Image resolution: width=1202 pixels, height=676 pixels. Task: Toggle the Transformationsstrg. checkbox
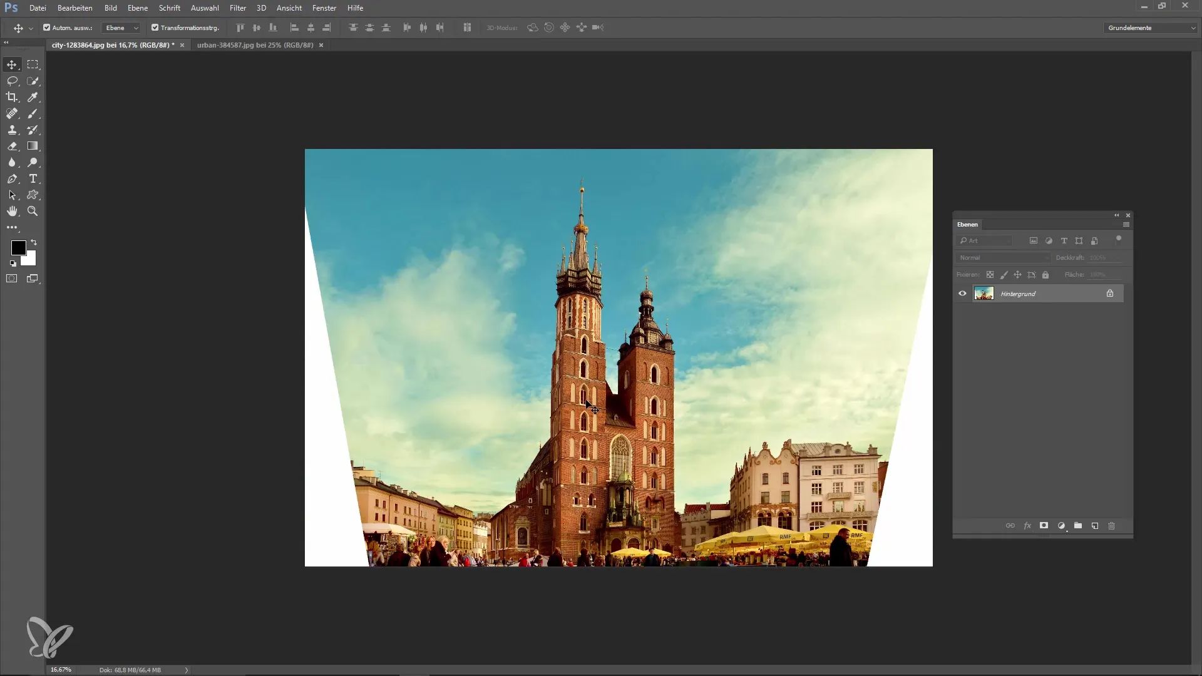155,28
